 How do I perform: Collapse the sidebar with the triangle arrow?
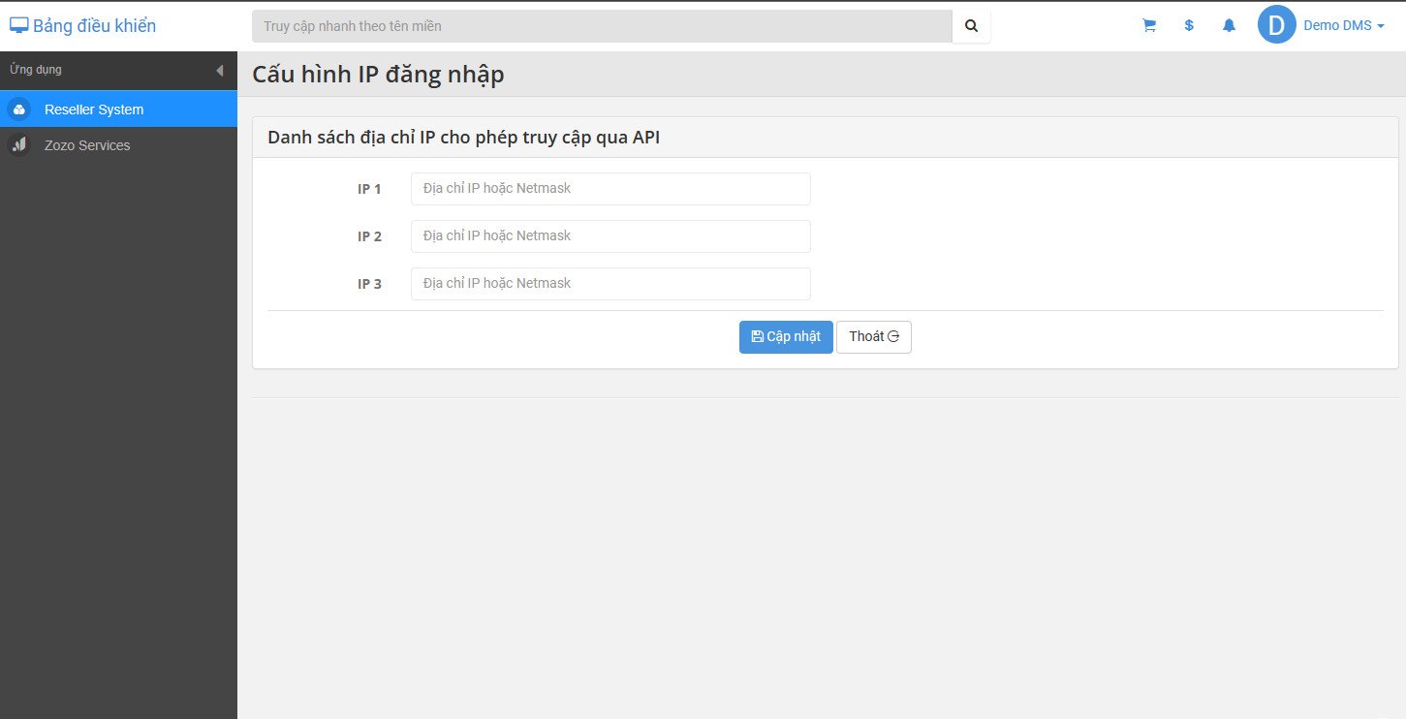pos(220,70)
